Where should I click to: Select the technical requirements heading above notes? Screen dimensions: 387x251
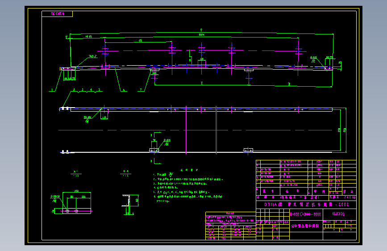(x=189, y=170)
